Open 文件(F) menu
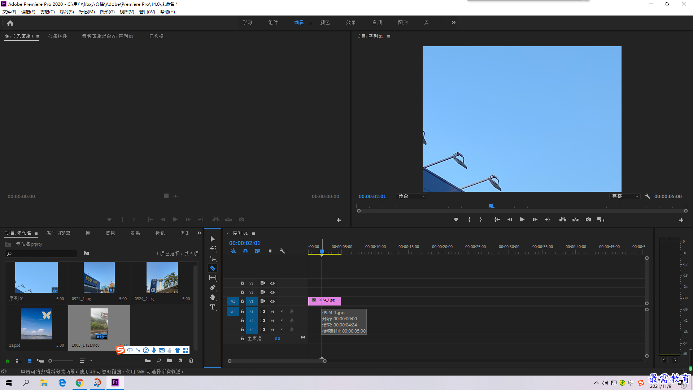The width and height of the screenshot is (693, 390). coord(9,12)
